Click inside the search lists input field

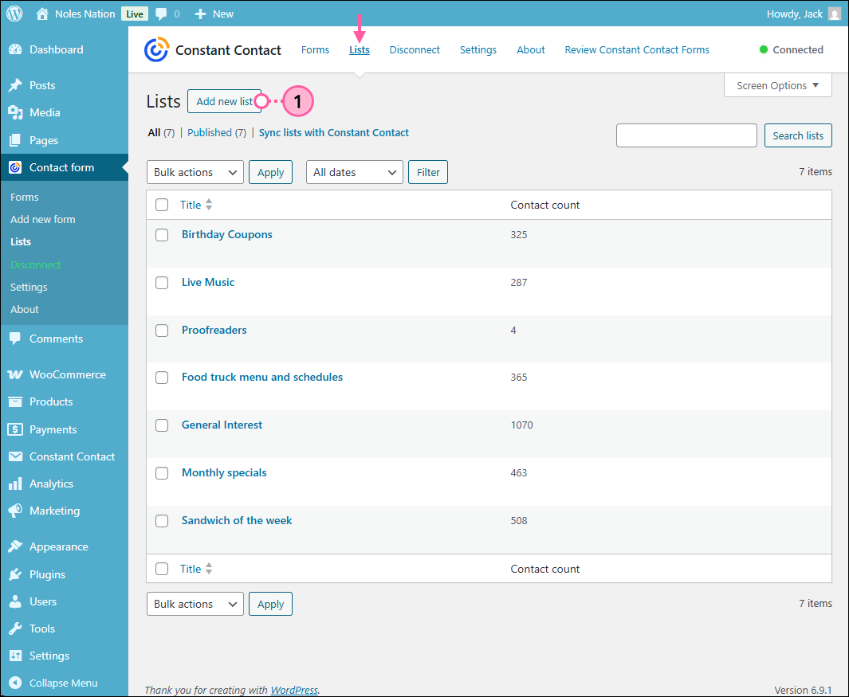pos(686,135)
